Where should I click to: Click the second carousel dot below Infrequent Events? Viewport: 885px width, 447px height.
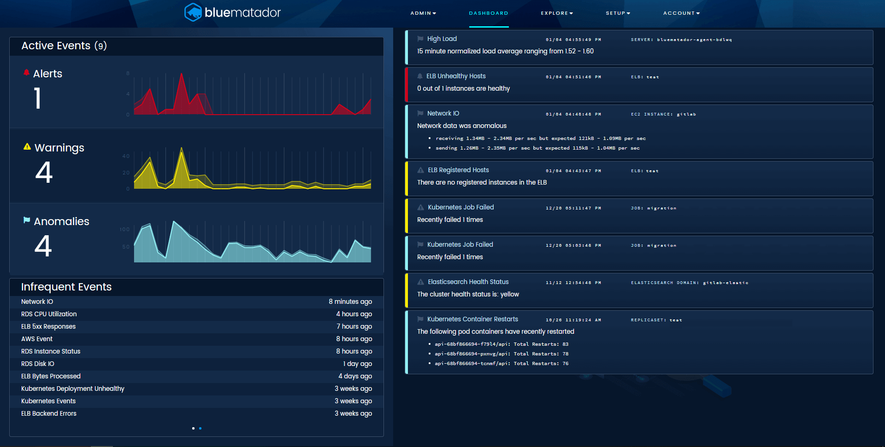[x=200, y=428]
